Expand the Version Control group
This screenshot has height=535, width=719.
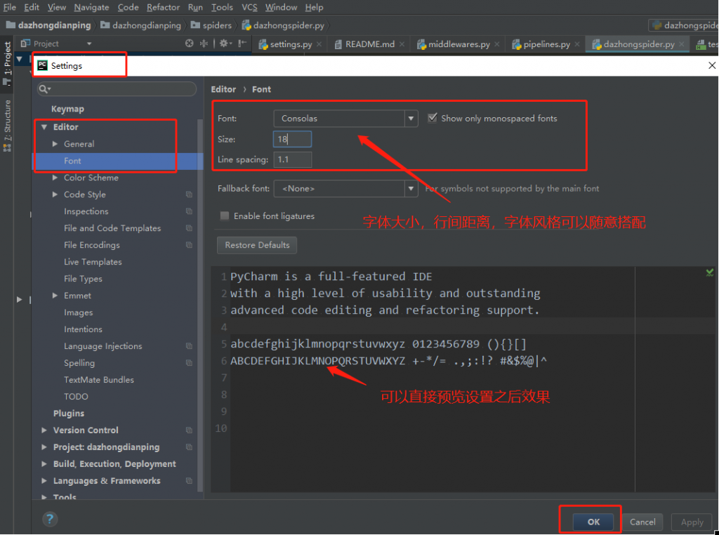pyautogui.click(x=44, y=430)
